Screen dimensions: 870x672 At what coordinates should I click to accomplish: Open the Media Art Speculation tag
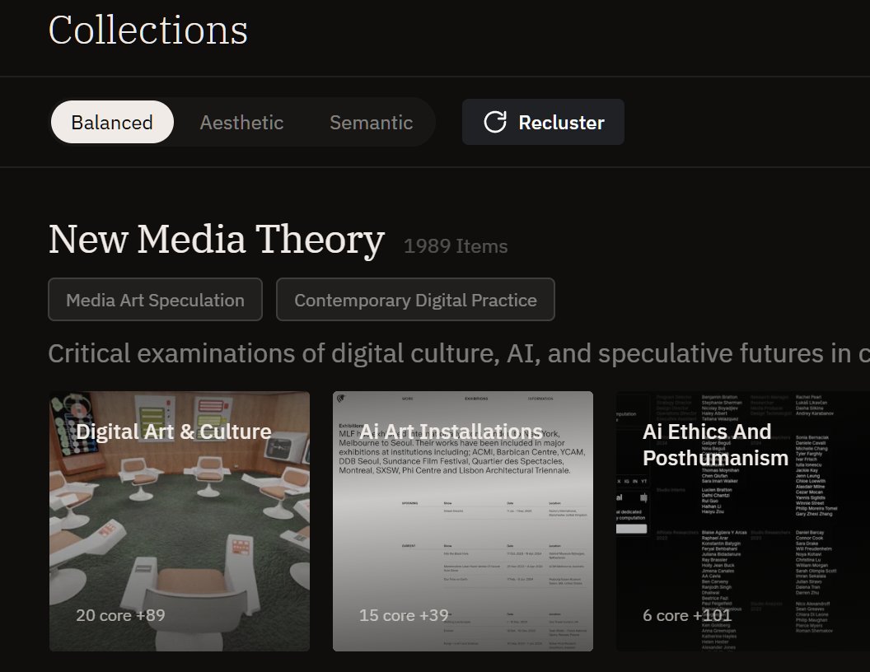(x=156, y=300)
